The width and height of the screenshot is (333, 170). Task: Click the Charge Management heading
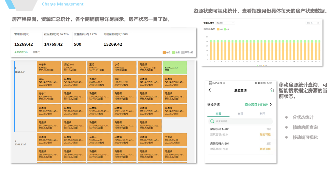[x=63, y=4]
